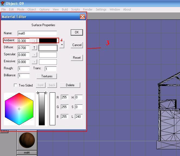180x156 pixels.
Task: Select the black Ambient color swatch
Action: (48, 41)
